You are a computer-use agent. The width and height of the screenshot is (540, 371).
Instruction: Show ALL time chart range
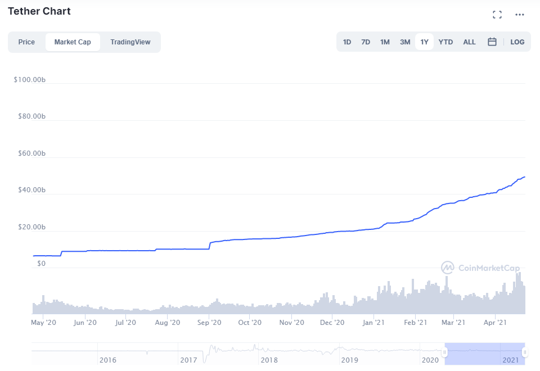[x=469, y=42]
